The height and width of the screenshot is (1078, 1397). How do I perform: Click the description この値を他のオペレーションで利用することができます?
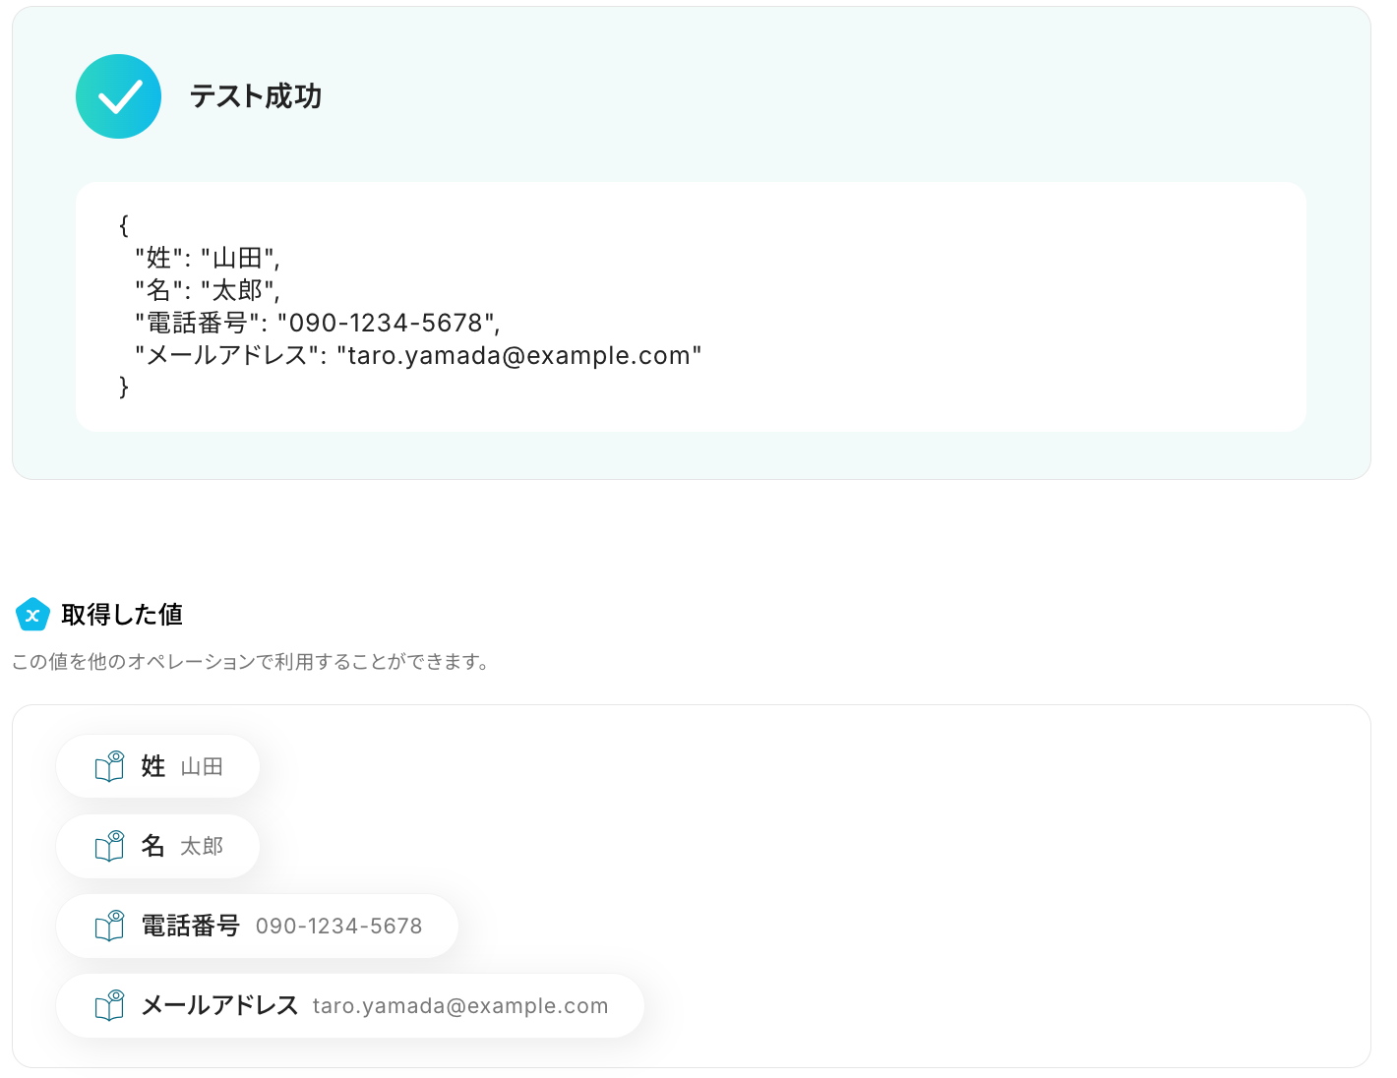(251, 662)
